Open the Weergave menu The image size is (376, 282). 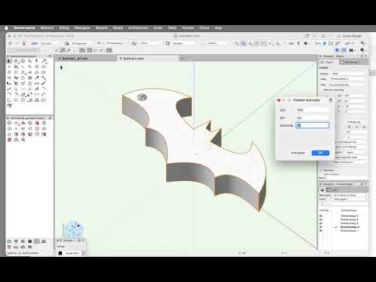tap(82, 28)
